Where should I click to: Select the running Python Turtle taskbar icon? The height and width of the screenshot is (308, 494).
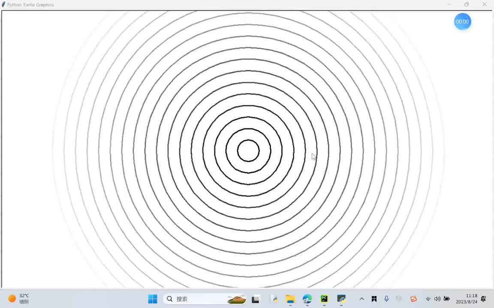[341, 299]
